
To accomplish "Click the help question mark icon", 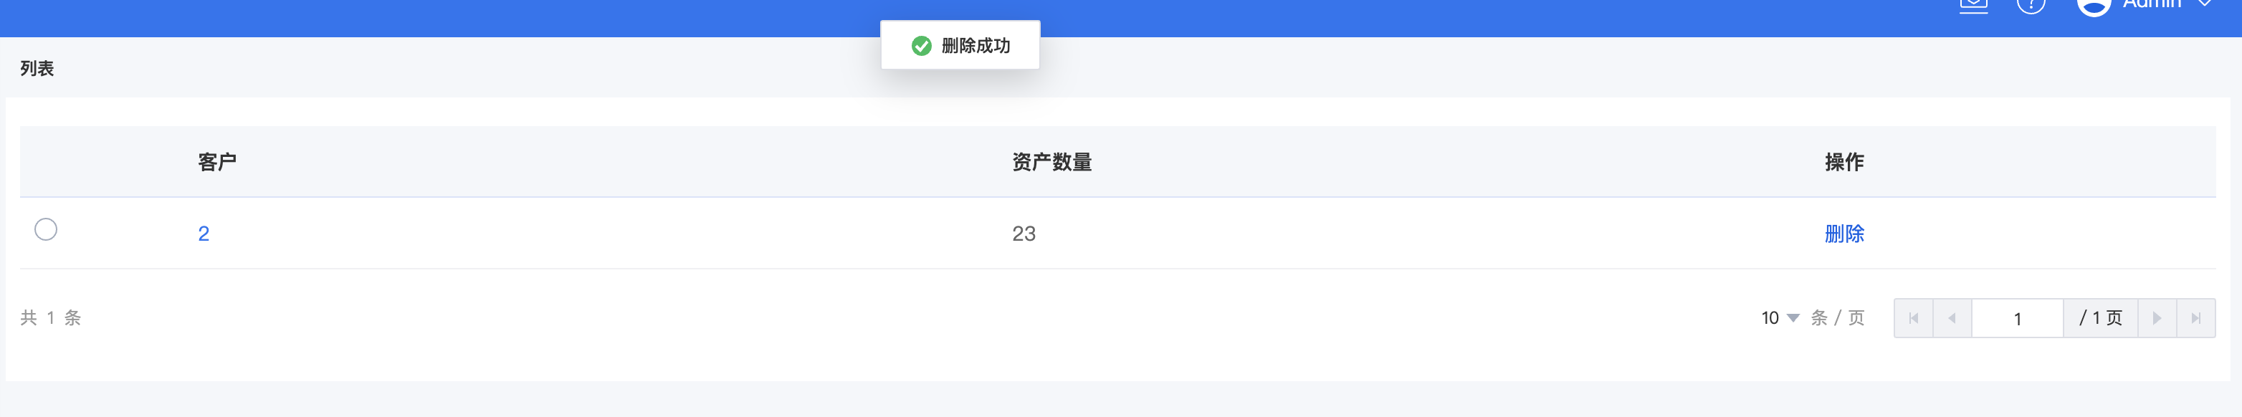I will [2031, 5].
